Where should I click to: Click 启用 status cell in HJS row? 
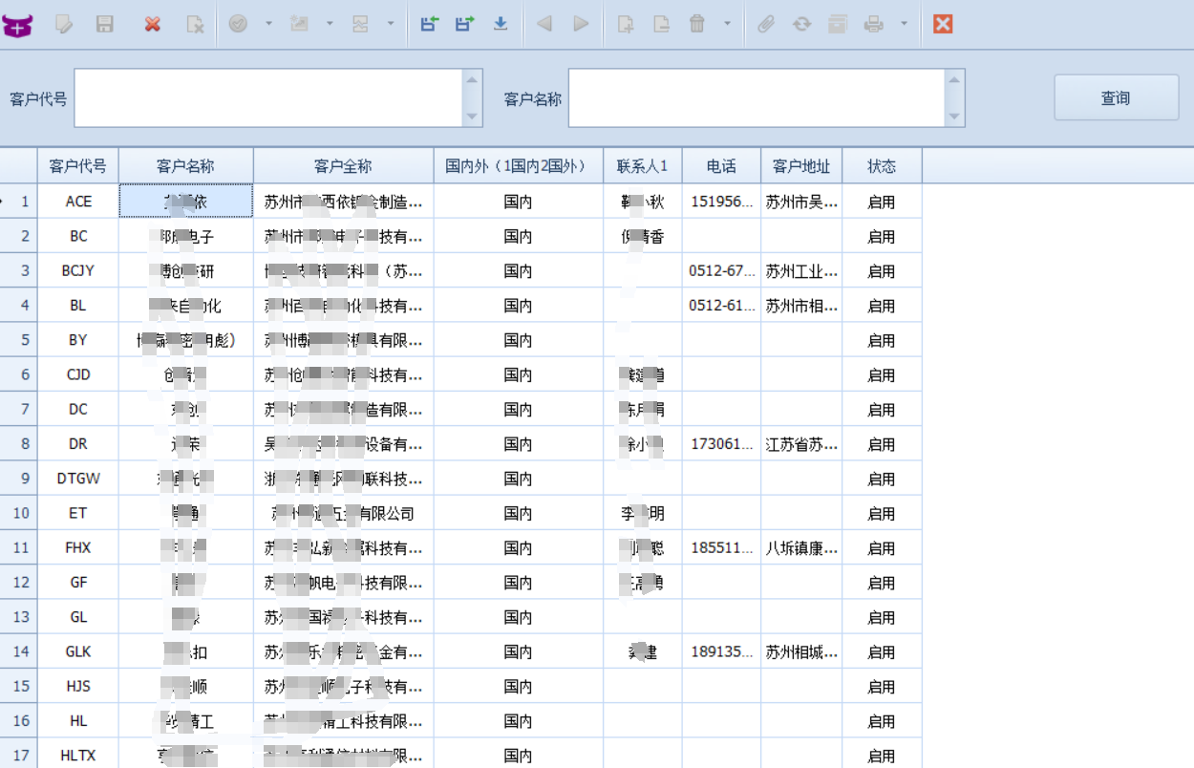tap(882, 686)
